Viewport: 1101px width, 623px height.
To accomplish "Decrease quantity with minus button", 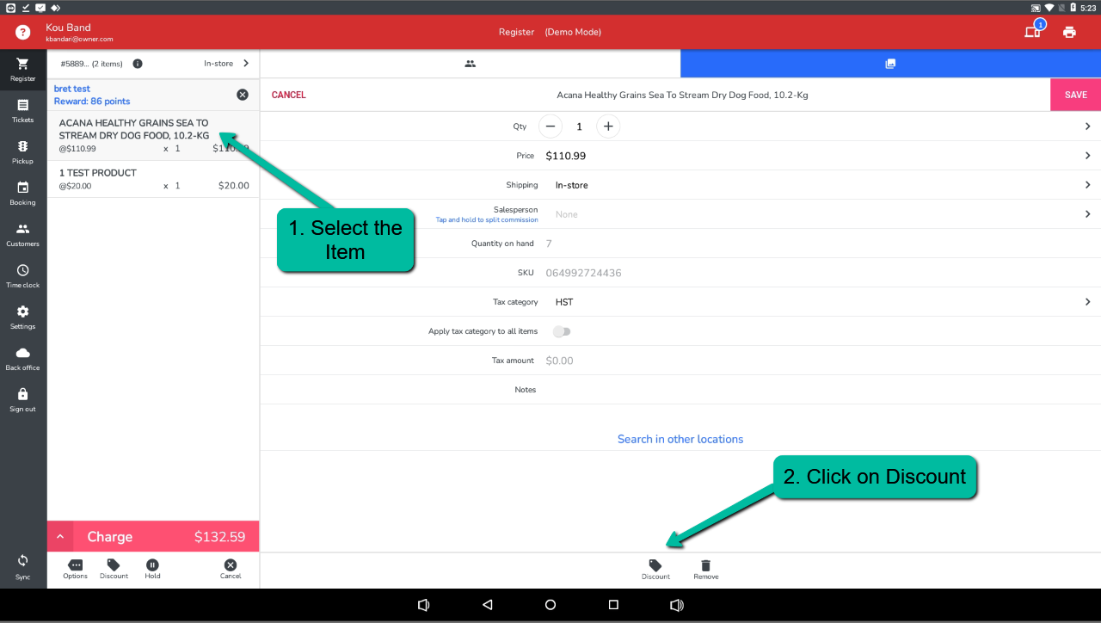I will [550, 126].
